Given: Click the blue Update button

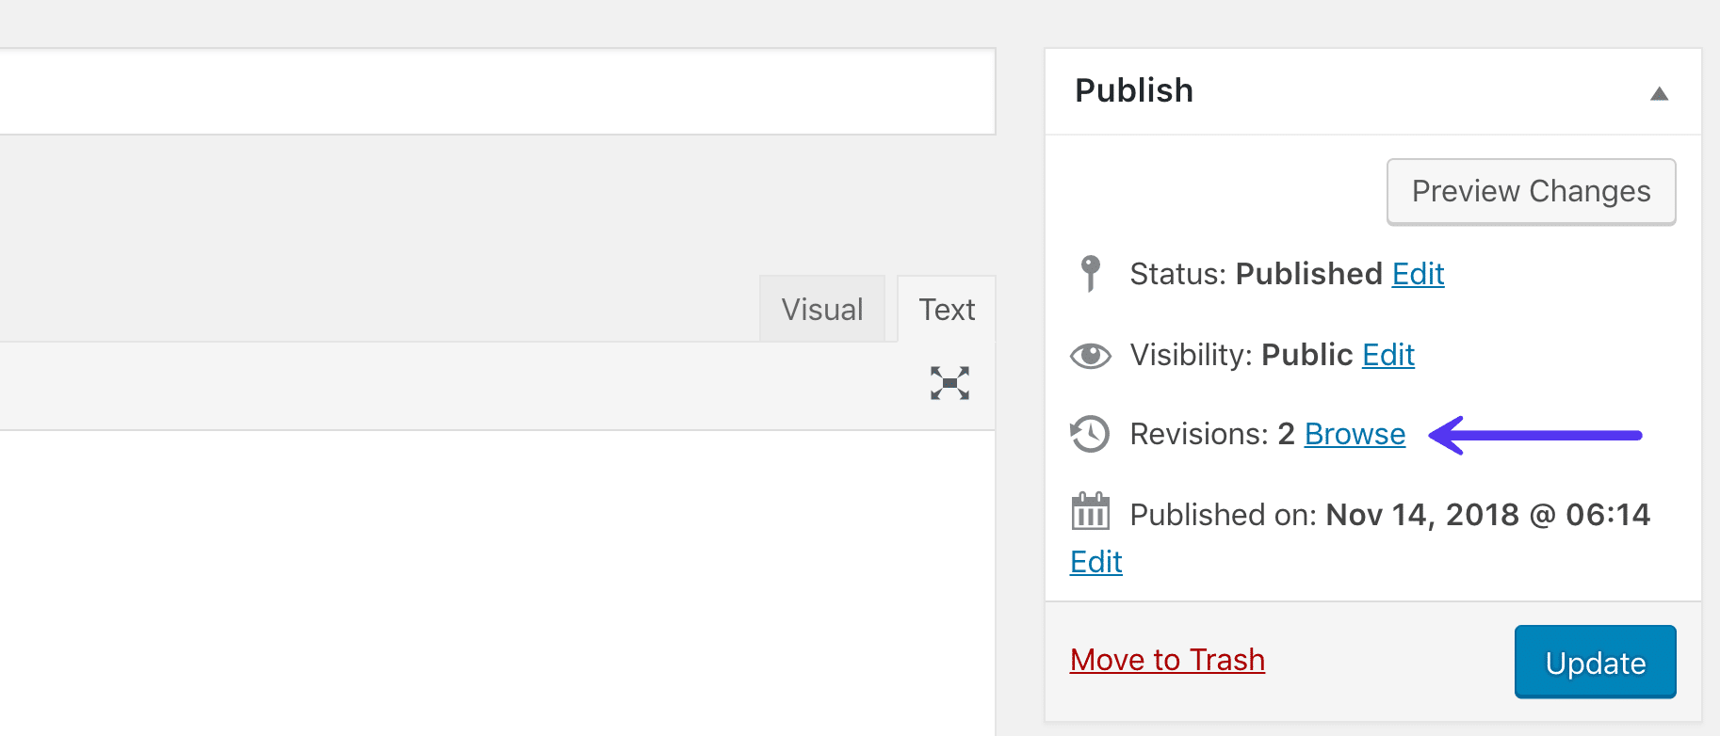Looking at the screenshot, I should coord(1595,663).
